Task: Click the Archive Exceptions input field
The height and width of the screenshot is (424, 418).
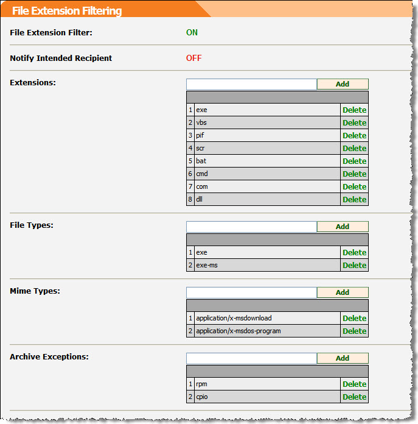Action: click(x=251, y=358)
